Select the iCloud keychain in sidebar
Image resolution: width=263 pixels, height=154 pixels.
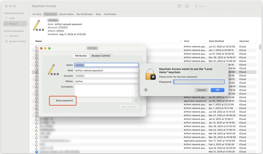pos(15,24)
